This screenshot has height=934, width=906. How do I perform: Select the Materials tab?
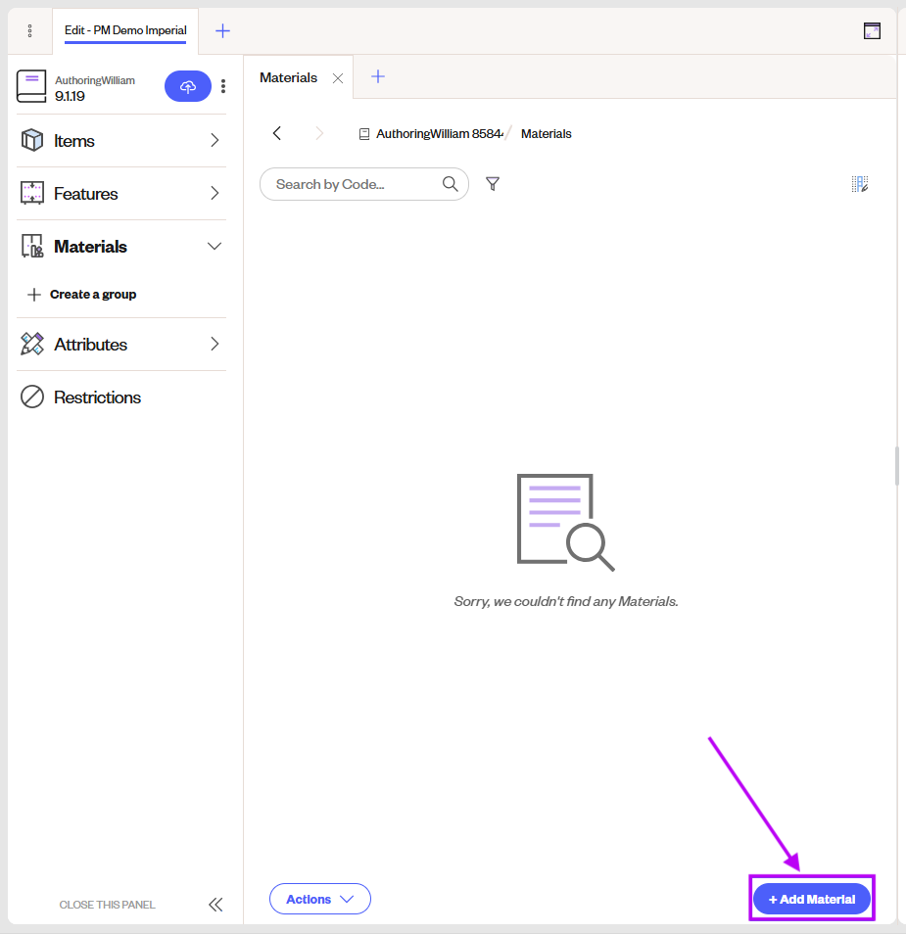(x=289, y=78)
